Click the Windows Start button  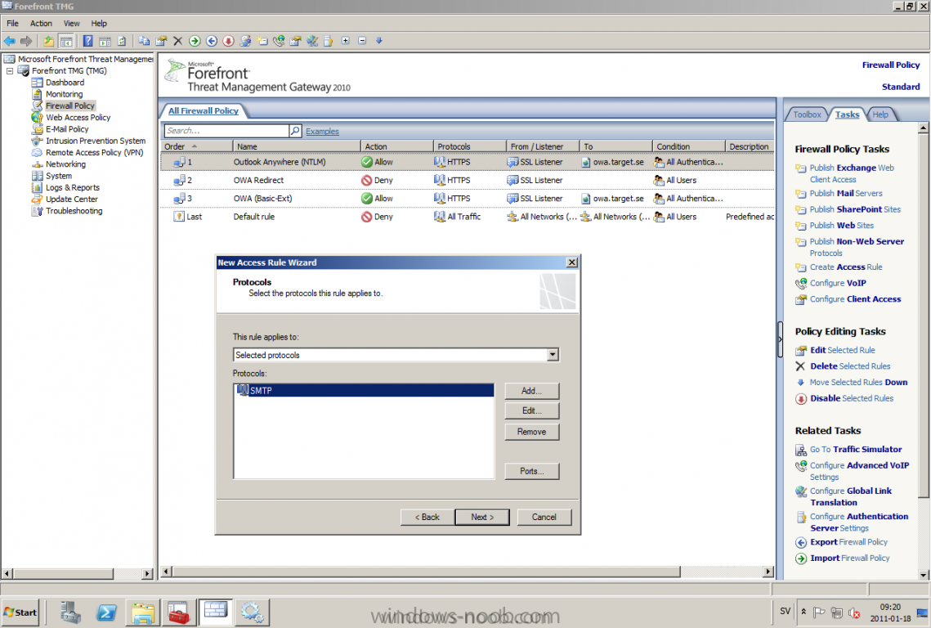click(20, 612)
